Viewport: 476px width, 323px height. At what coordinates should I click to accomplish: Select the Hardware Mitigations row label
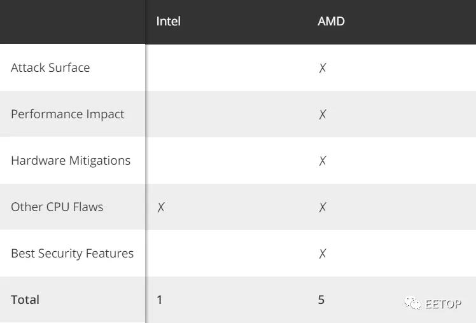tap(71, 161)
